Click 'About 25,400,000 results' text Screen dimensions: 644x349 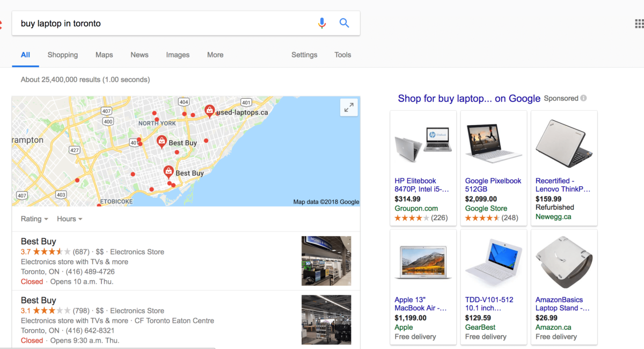tap(61, 79)
